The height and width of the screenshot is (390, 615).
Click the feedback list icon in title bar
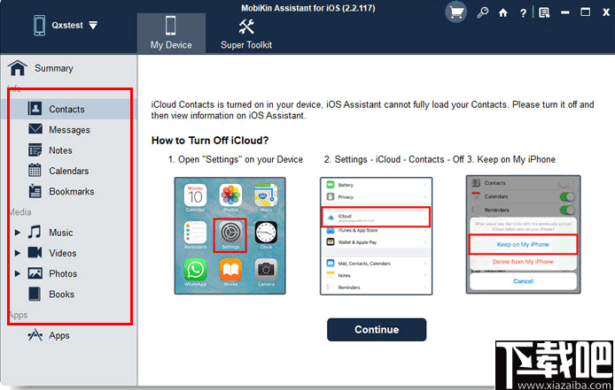(544, 13)
